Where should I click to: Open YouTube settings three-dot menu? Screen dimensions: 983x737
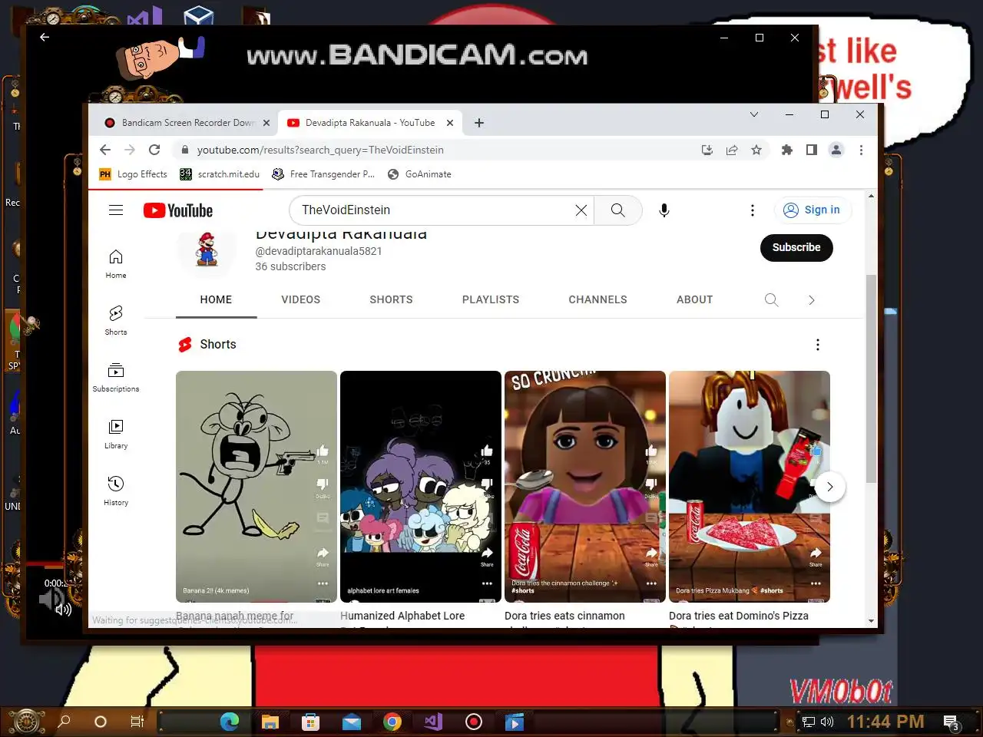753,210
